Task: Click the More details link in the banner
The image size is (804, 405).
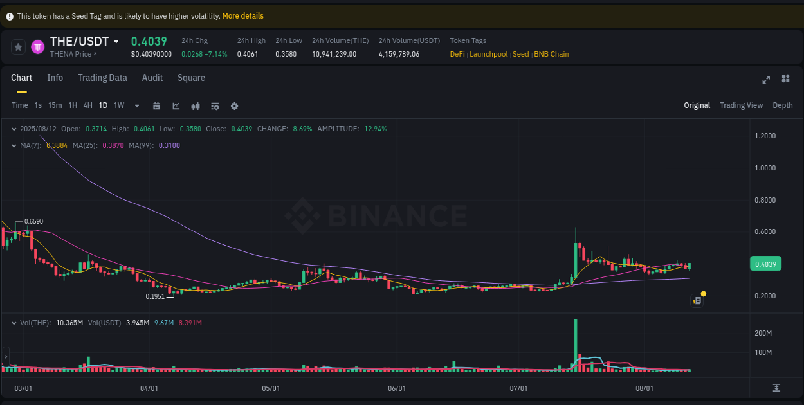Action: point(242,16)
